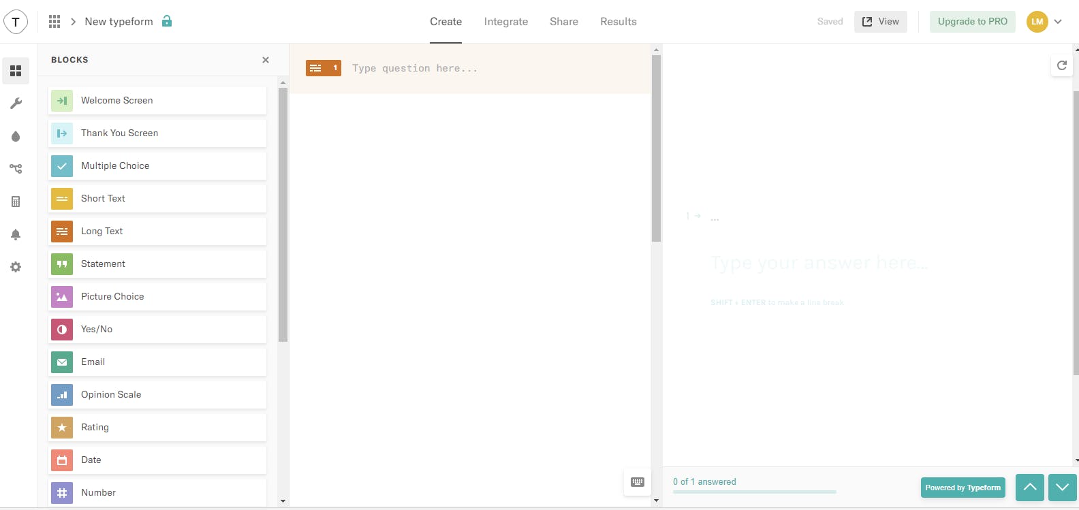Add a Short Text block
1079x510 pixels.
point(157,198)
